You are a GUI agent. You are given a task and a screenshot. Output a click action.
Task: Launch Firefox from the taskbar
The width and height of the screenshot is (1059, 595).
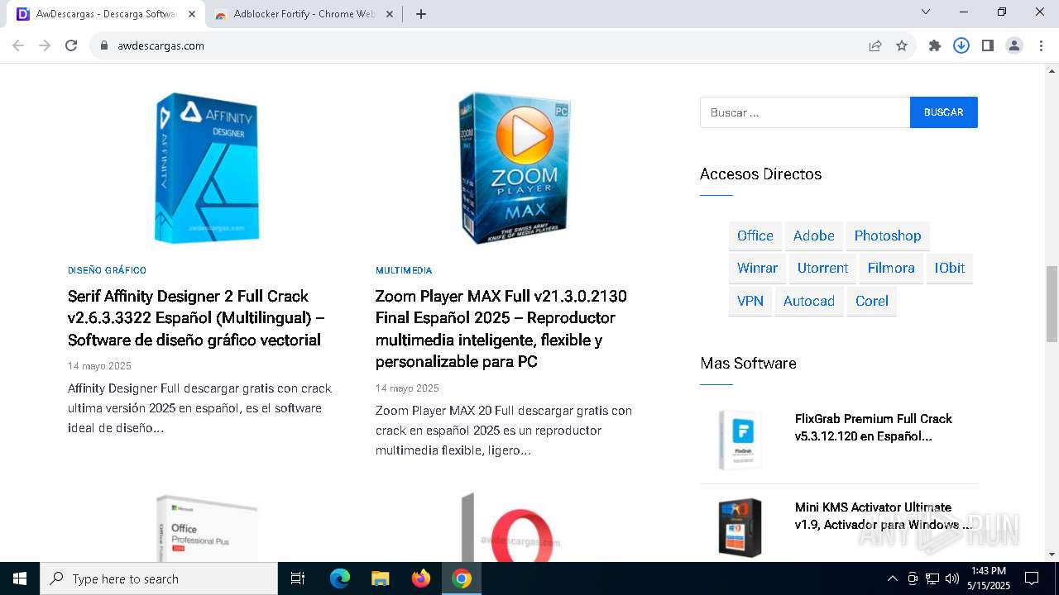(x=421, y=578)
